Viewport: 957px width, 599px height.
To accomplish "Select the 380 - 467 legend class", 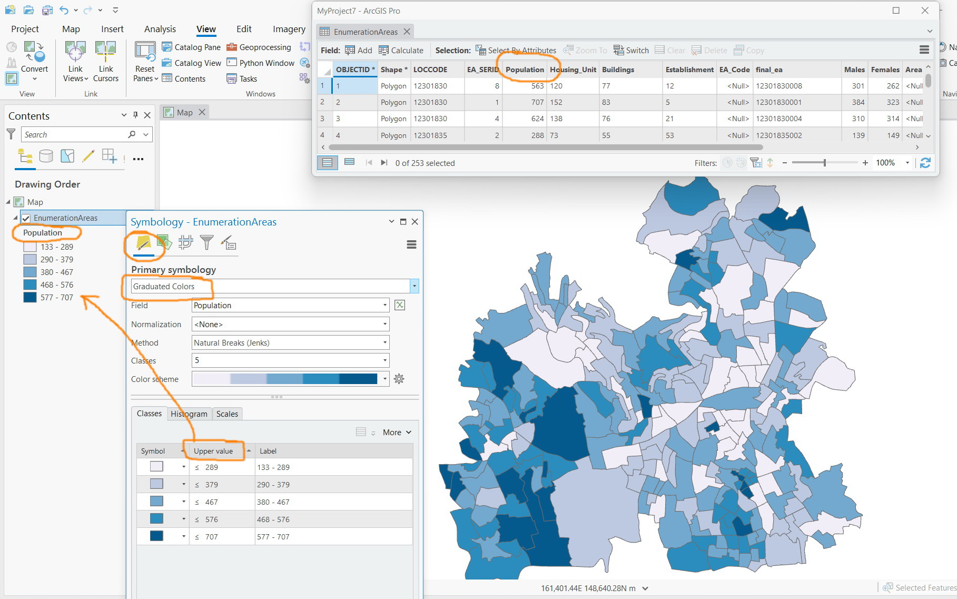I will [x=48, y=272].
